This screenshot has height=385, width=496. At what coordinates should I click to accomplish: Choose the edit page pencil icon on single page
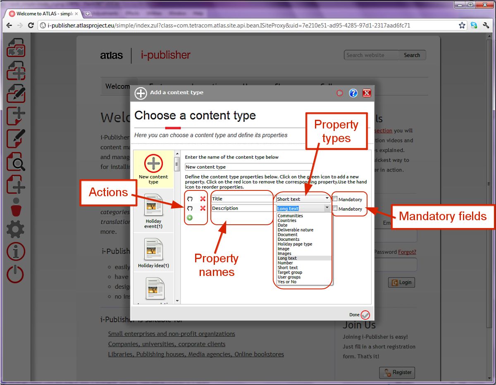click(16, 138)
